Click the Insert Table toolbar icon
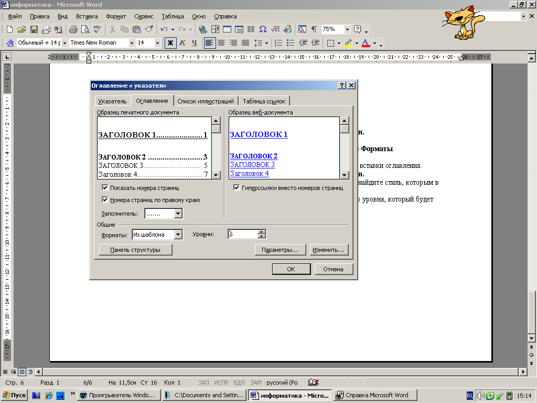The image size is (537, 403). [x=227, y=29]
